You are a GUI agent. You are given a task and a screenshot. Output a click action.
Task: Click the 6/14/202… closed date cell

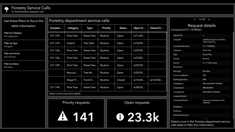click(157, 80)
